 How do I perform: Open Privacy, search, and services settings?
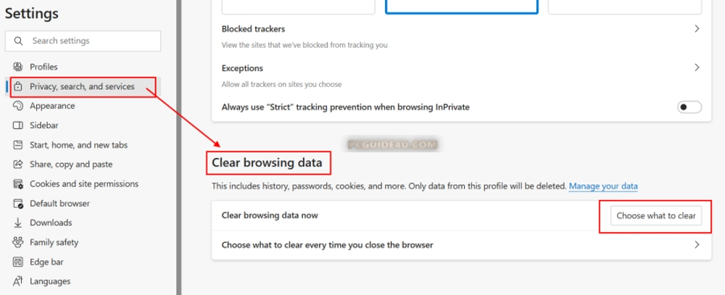pyautogui.click(x=82, y=87)
